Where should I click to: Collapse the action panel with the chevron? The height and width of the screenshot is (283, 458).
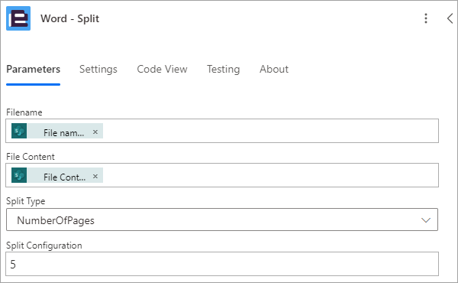[x=450, y=18]
